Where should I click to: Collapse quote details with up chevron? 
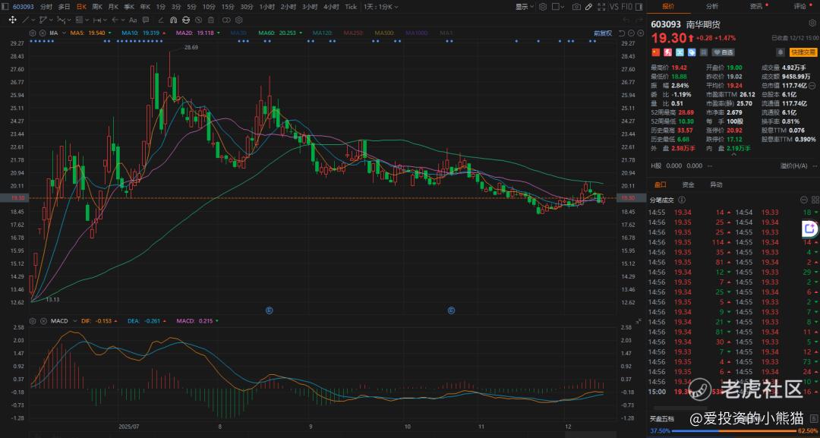tap(733, 154)
